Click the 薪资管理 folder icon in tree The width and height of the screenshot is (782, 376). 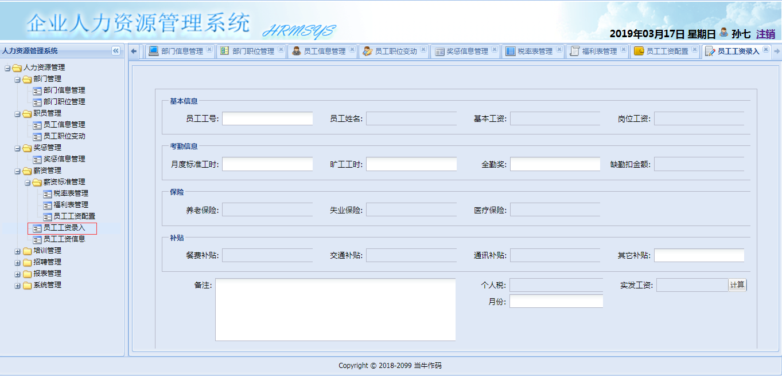(27, 171)
